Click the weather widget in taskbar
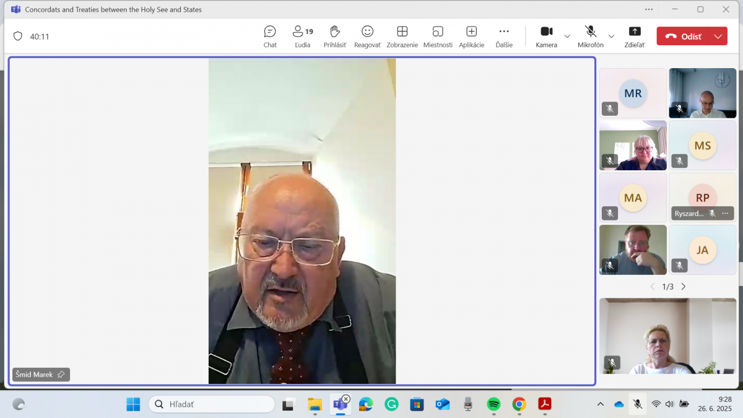The image size is (743, 418). click(19, 404)
